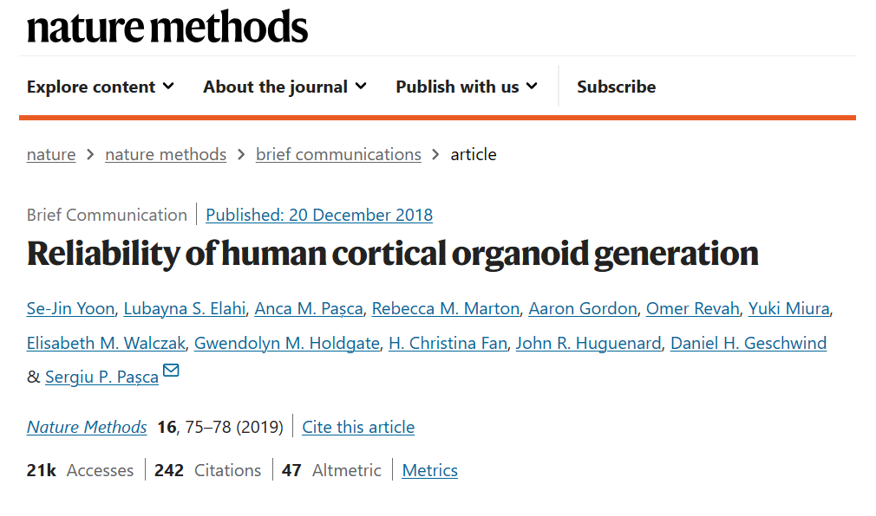Open the nature methods breadcrumb link
Viewport: 876px width, 516px height.
166,154
